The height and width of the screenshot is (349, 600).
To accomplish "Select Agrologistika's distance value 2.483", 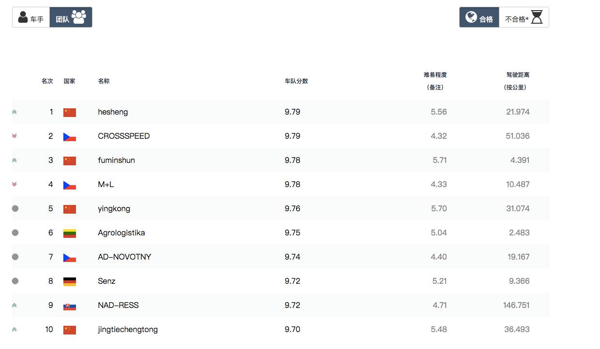I will click(520, 233).
